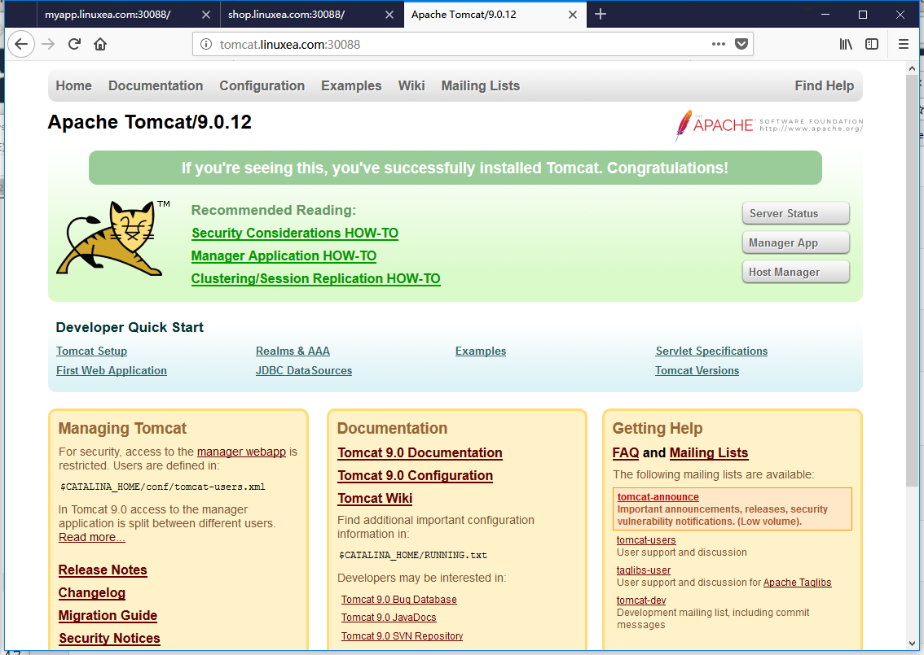Open the page actions three-dots menu
The image size is (924, 655).
click(719, 44)
